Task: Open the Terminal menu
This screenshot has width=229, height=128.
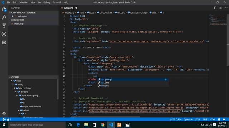Action: point(57,2)
